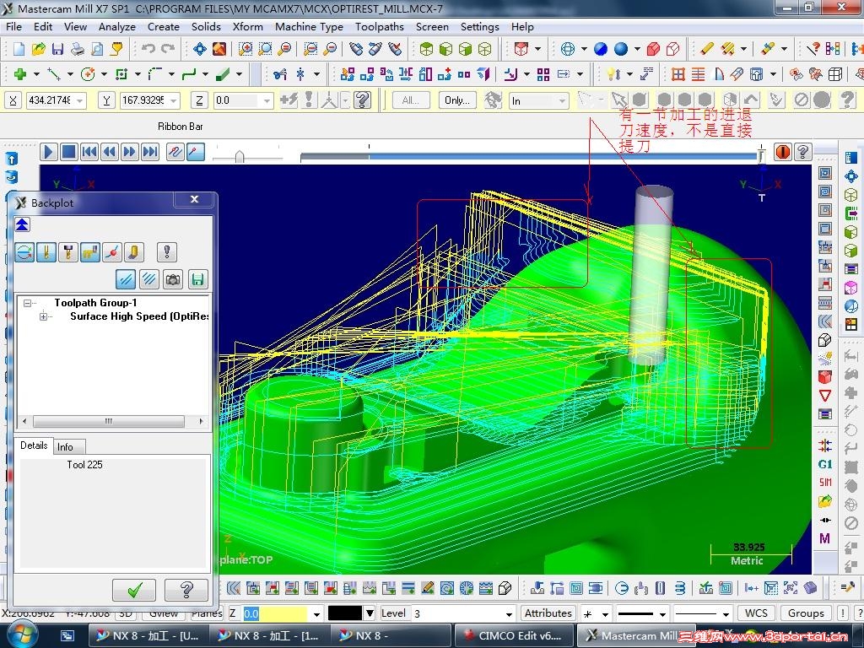Save backplot geometry with green disk icon
This screenshot has height=648, width=864.
point(197,279)
